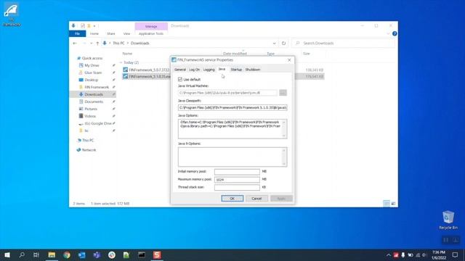Toggle the Use default checkbox
Image resolution: width=465 pixels, height=261 pixels.
point(180,79)
